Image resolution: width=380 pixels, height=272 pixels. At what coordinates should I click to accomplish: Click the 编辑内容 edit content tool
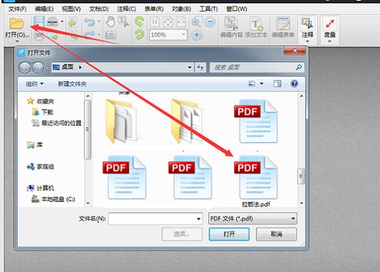pos(231,27)
